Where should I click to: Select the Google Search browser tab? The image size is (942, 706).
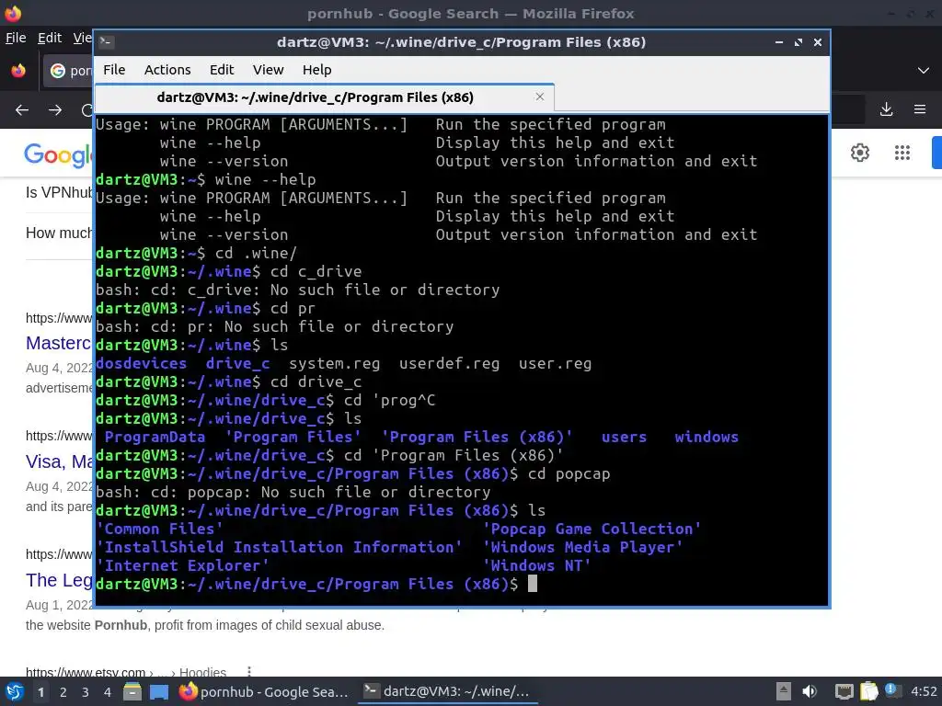(68, 71)
